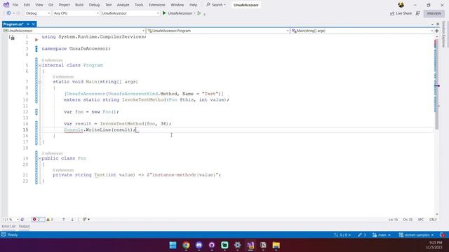449x252 pixels.
Task: Collapse the Main method outline
Action: point(40,82)
